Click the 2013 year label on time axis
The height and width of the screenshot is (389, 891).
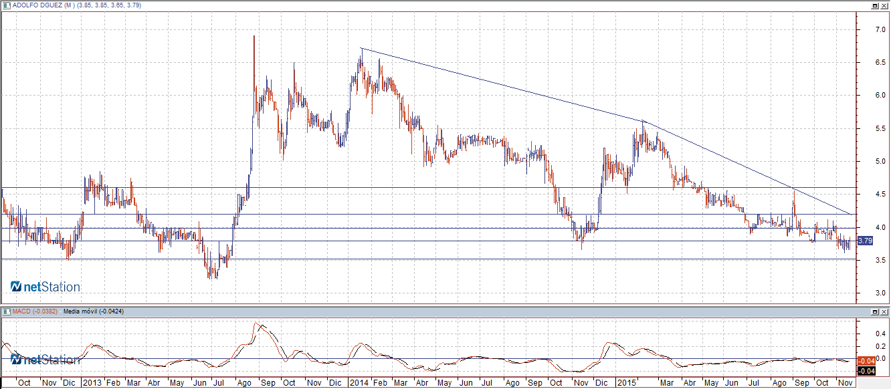[92, 383]
